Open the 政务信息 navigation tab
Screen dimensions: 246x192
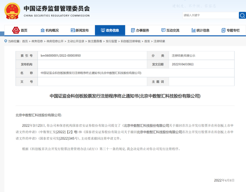pyautogui.click(x=110, y=30)
